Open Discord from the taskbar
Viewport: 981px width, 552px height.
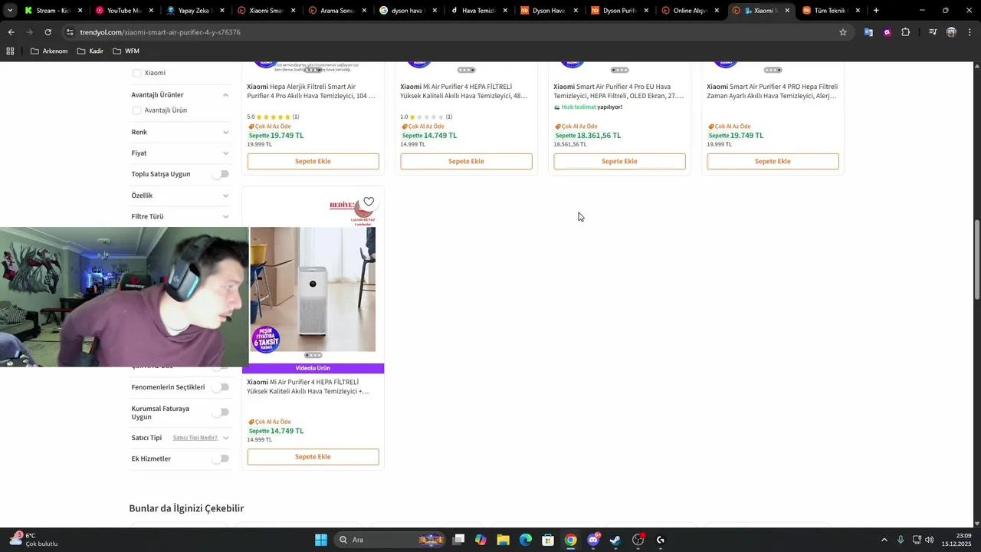(x=593, y=540)
